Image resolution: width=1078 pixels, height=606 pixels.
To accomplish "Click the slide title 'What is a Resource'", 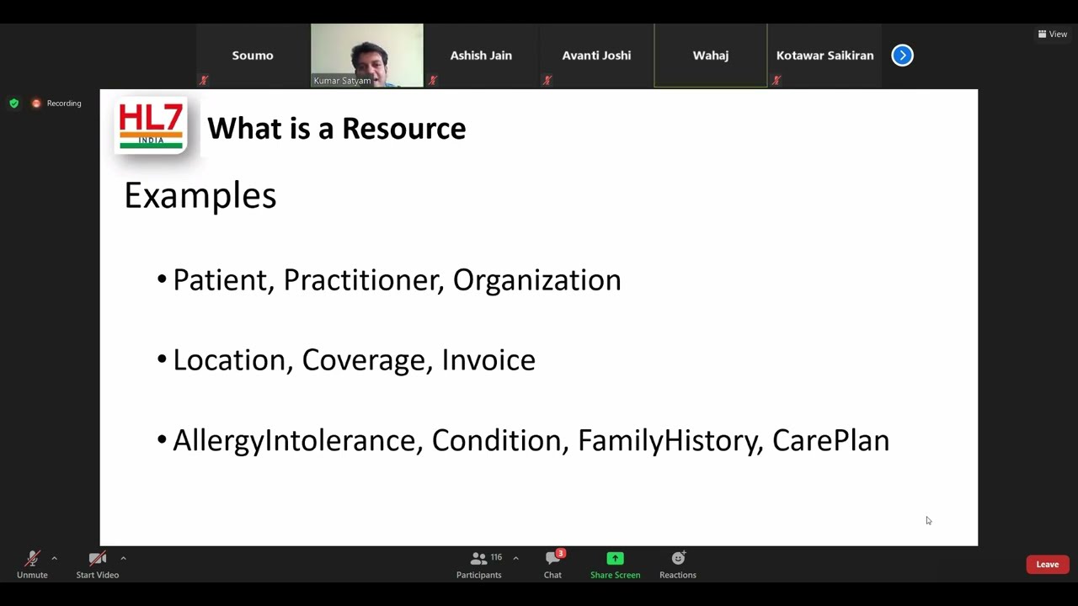I will click(336, 129).
